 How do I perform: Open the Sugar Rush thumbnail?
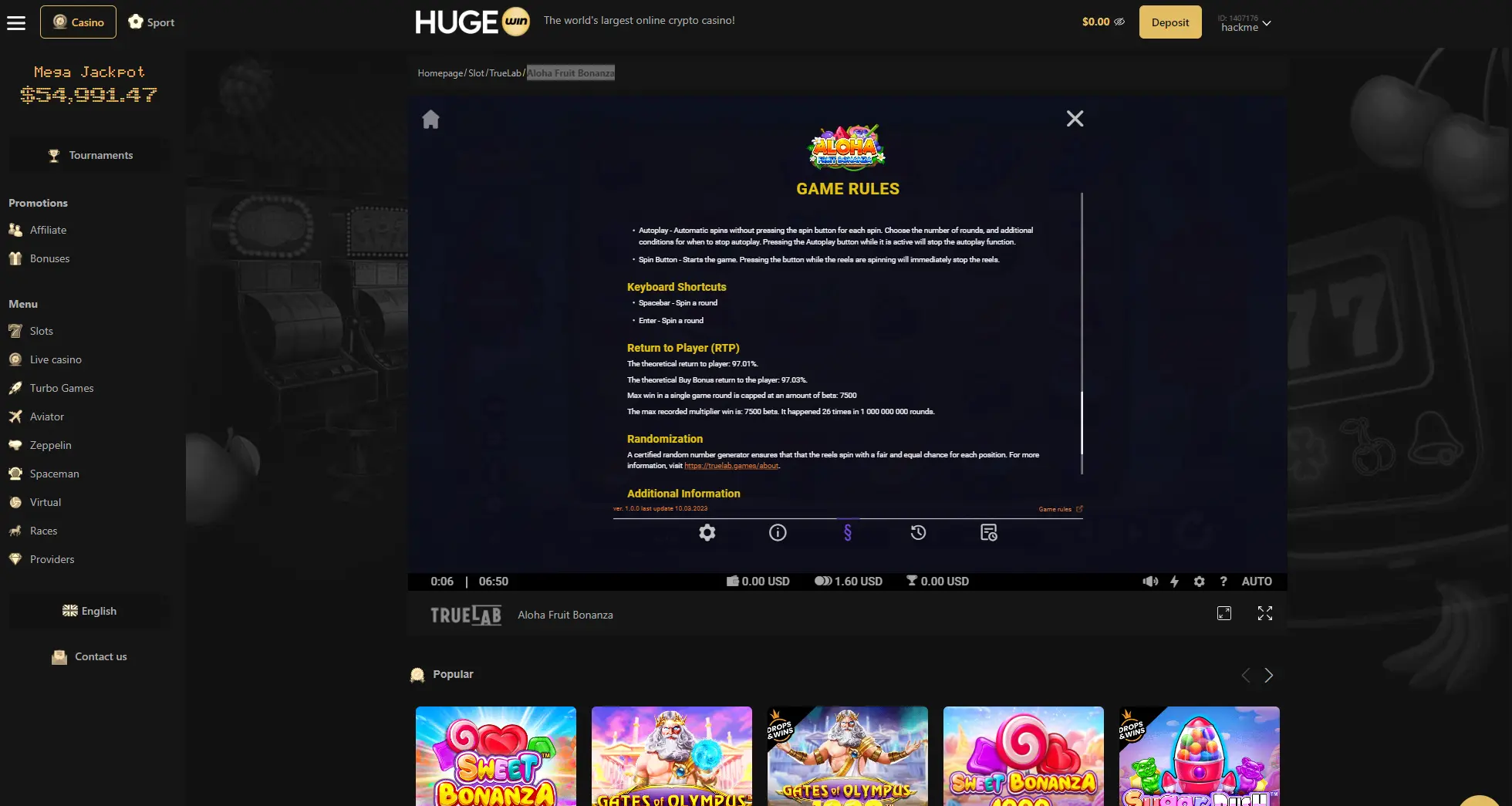click(1200, 756)
